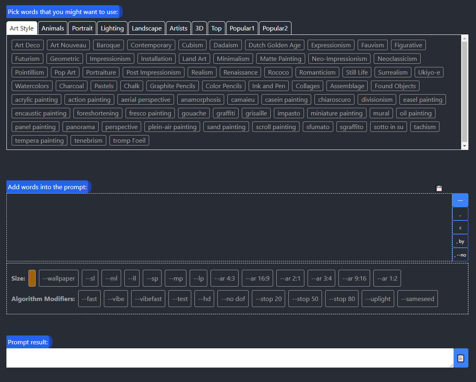This screenshot has width=476, height=382.
Task: Switch to the Animals tab
Action: pyautogui.click(x=53, y=28)
